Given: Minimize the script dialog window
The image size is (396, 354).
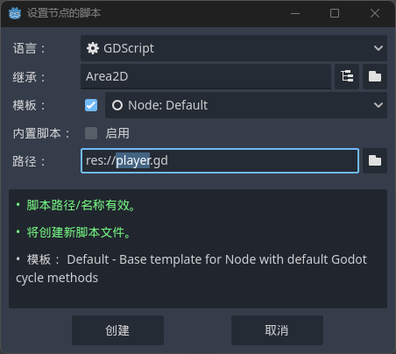Looking at the screenshot, I should [x=295, y=13].
